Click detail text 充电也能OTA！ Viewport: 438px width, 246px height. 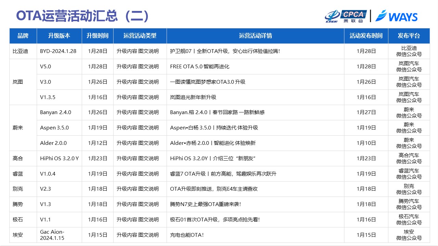click(187, 235)
